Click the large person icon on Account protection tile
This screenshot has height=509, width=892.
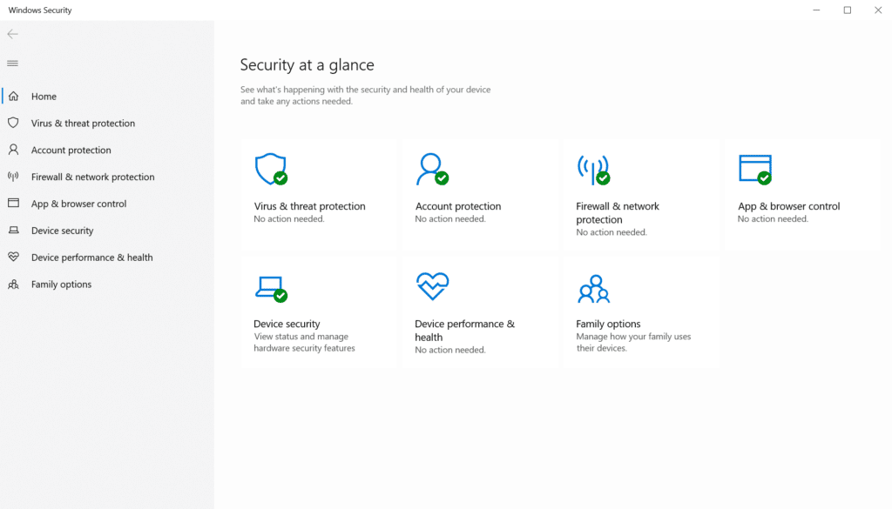432,169
